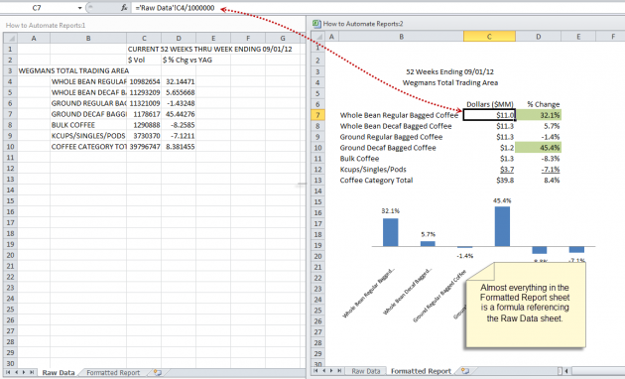Click the green 32.1% cell in % Change column
The width and height of the screenshot is (625, 379).
[x=538, y=115]
